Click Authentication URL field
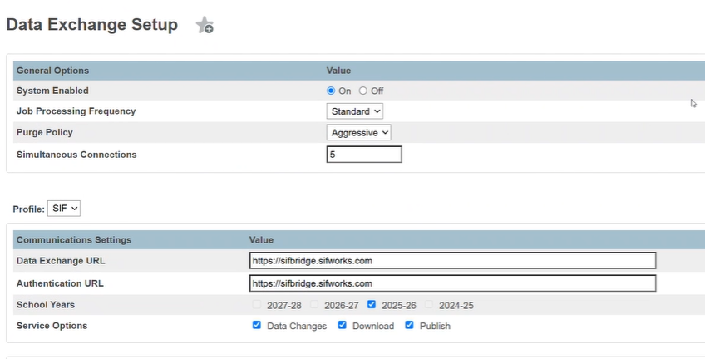The width and height of the screenshot is (705, 359). [x=453, y=283]
